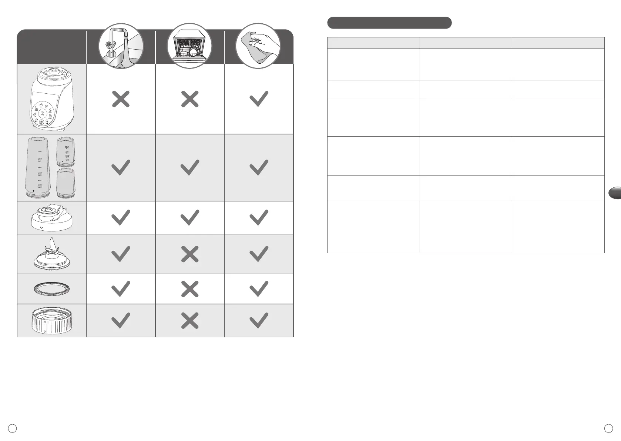Select the blending cups illustration

coord(52,167)
